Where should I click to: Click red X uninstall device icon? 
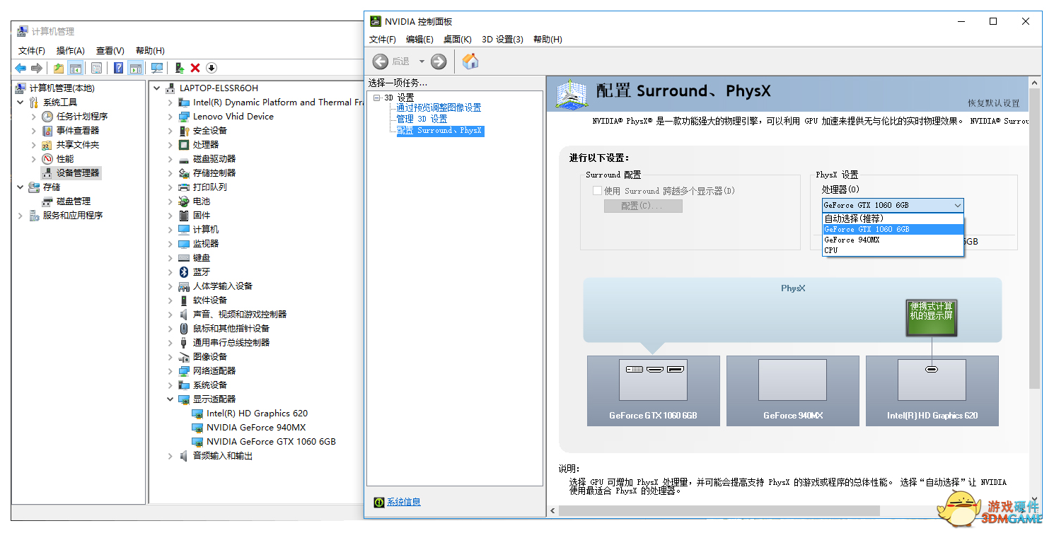tap(195, 68)
